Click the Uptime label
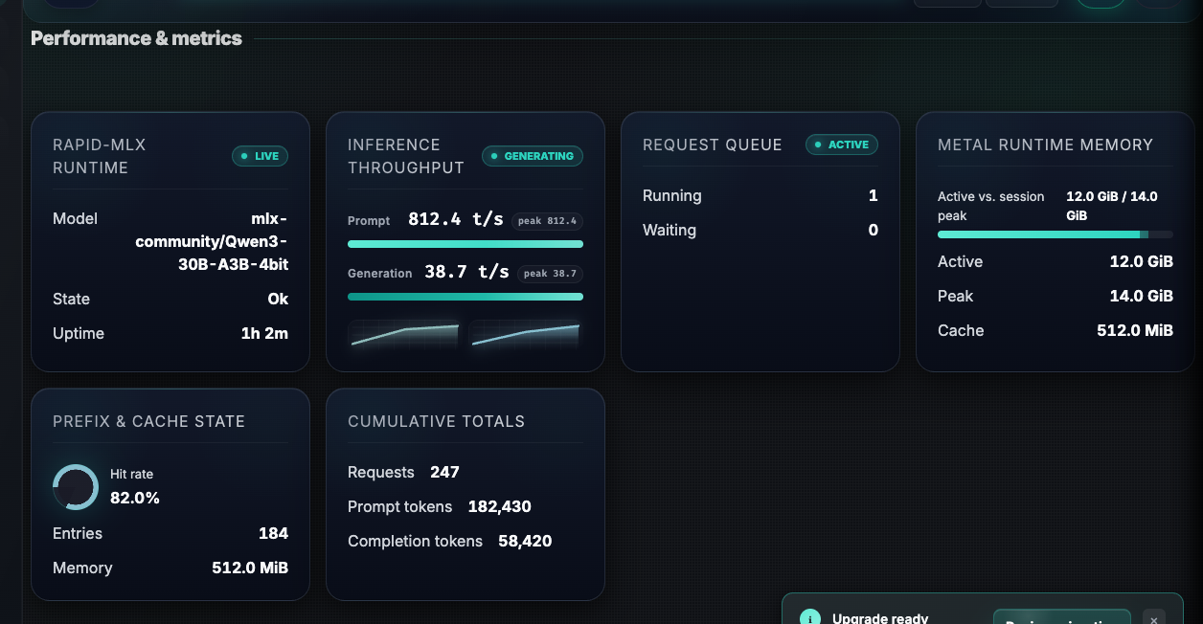Viewport: 1203px width, 624px height. [x=79, y=333]
